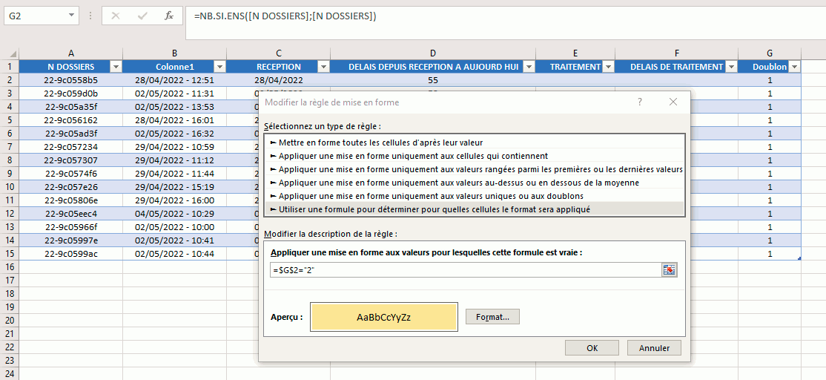Click the select-all corner of the sheet
Image resolution: width=826 pixels, height=380 pixels.
9,53
